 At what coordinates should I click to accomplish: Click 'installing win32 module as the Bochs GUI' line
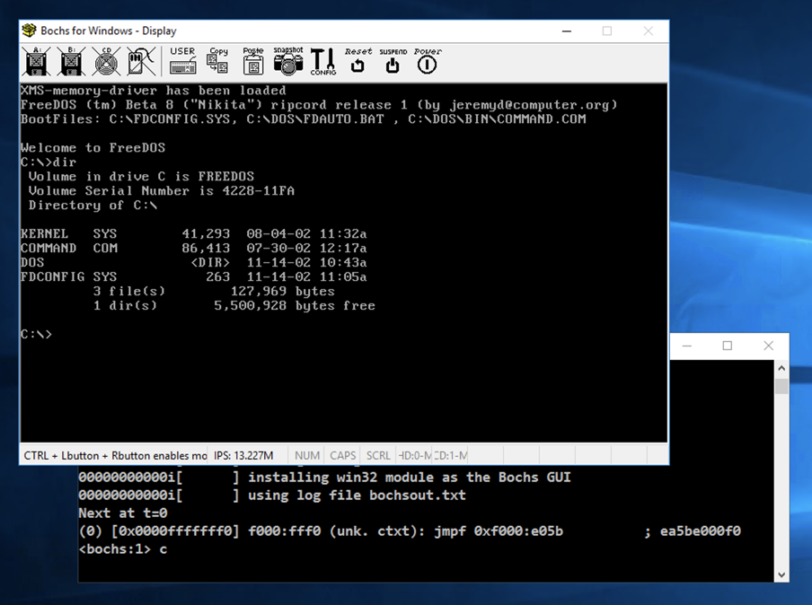pos(409,478)
